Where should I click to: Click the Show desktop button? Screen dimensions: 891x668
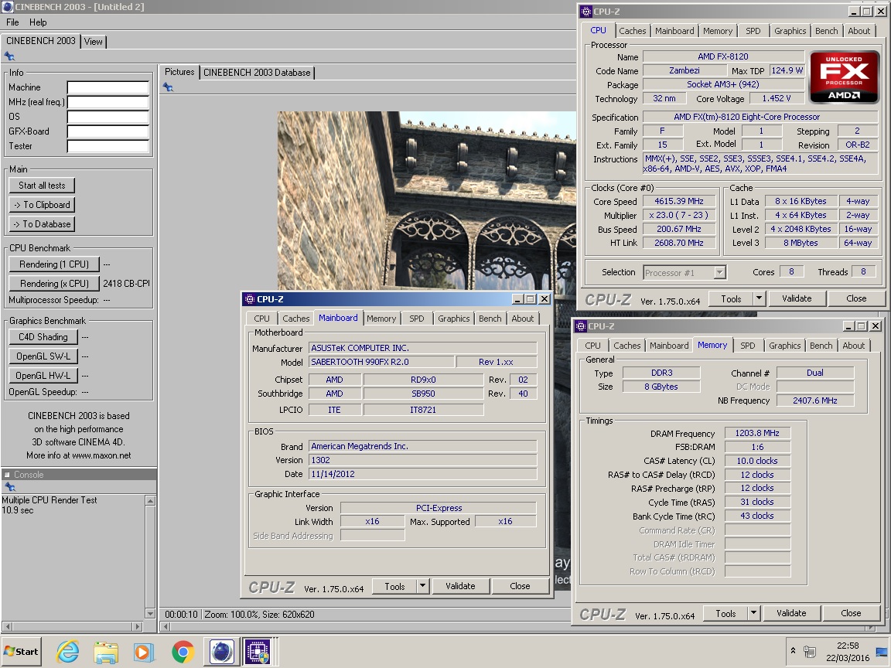(882, 652)
